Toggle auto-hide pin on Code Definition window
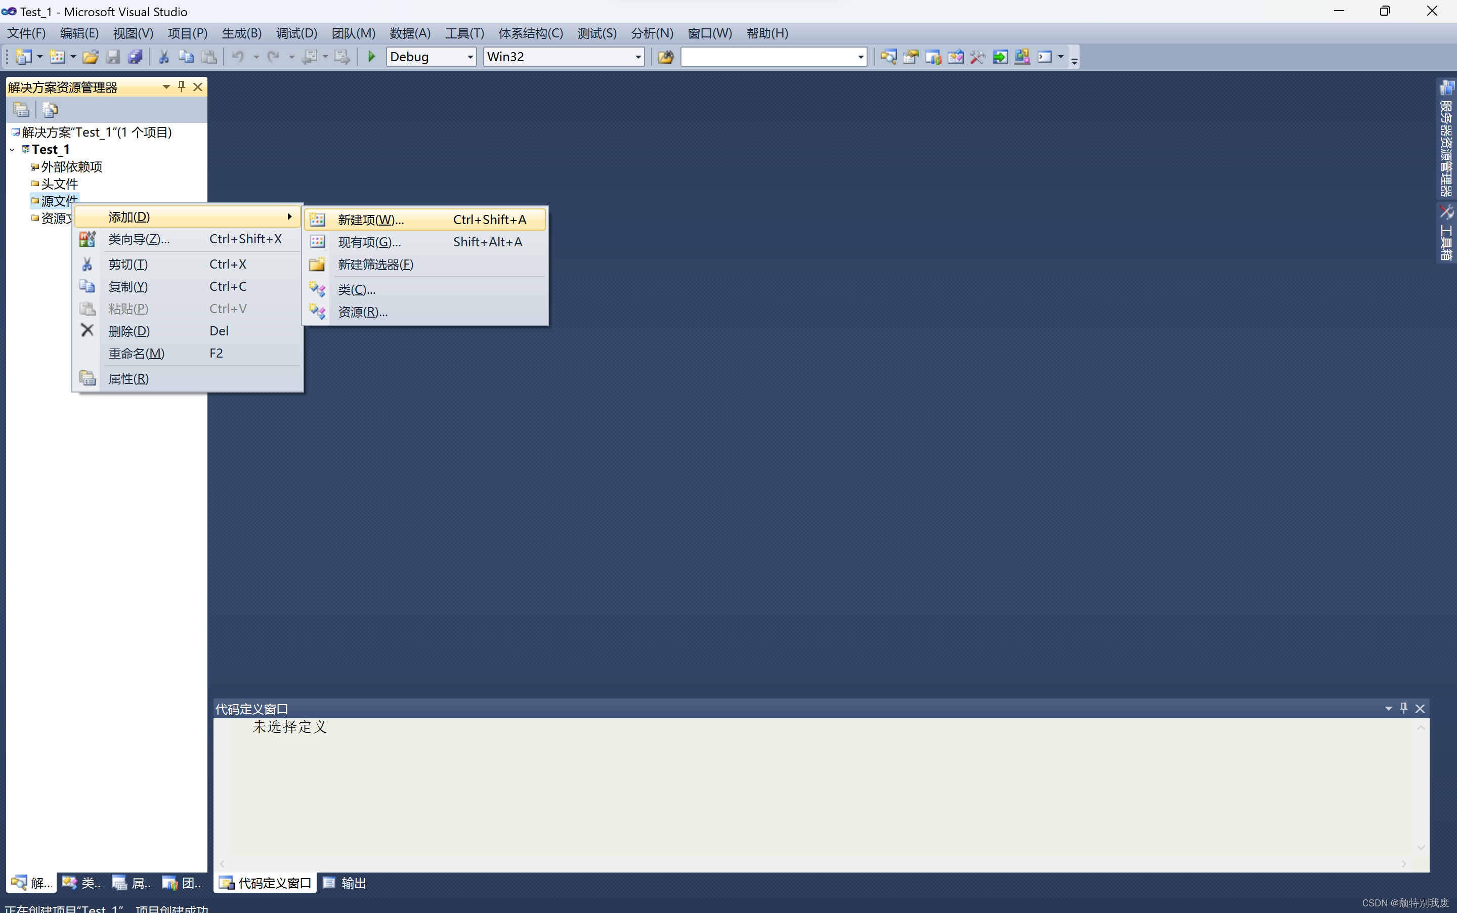 pyautogui.click(x=1403, y=708)
